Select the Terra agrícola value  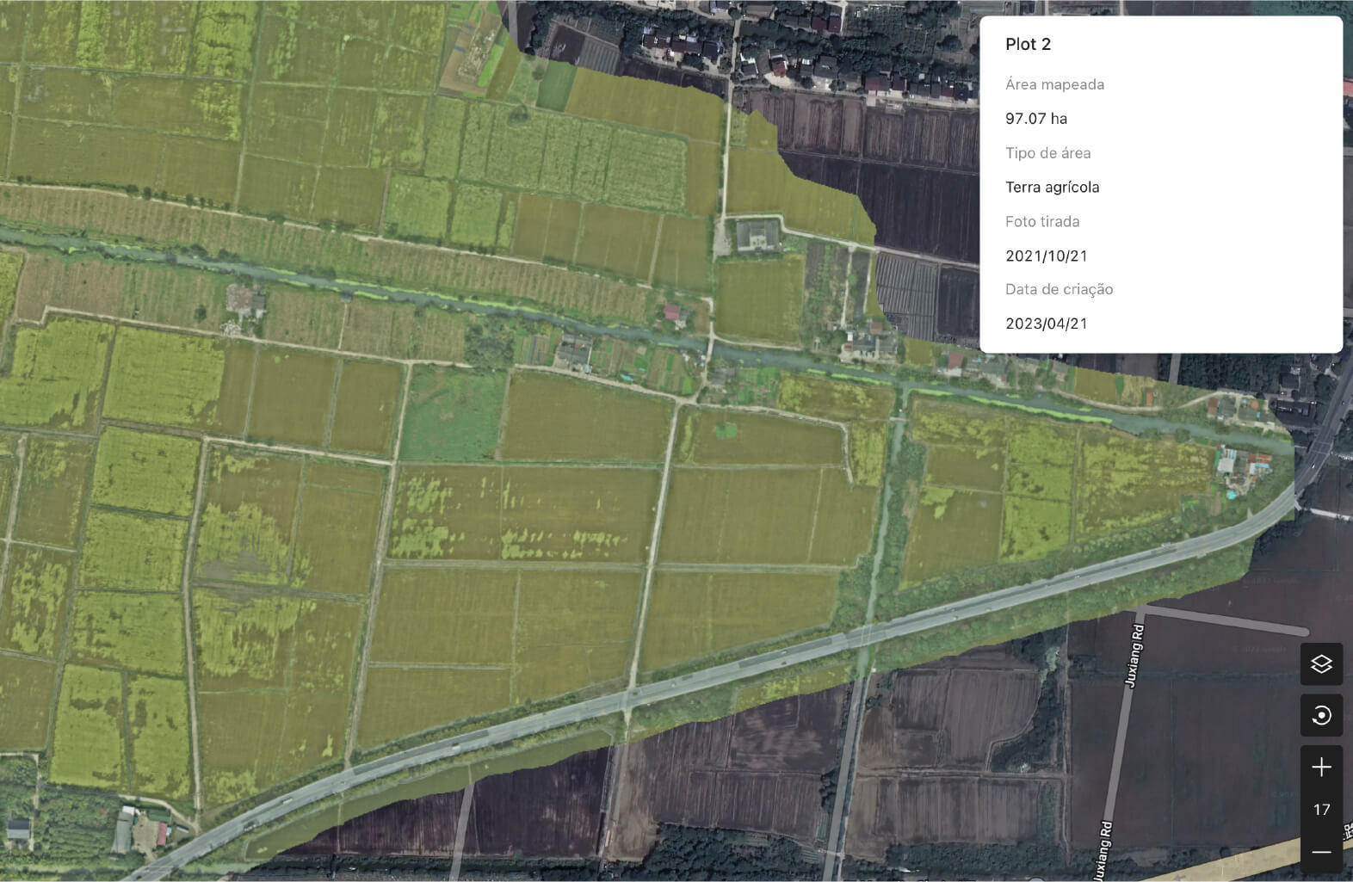pyautogui.click(x=1052, y=188)
